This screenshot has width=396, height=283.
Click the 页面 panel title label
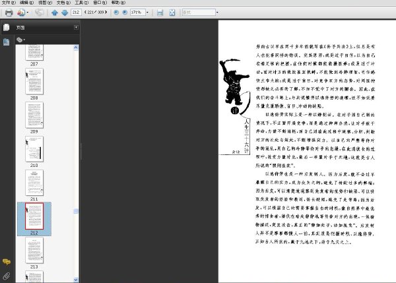tap(20, 28)
